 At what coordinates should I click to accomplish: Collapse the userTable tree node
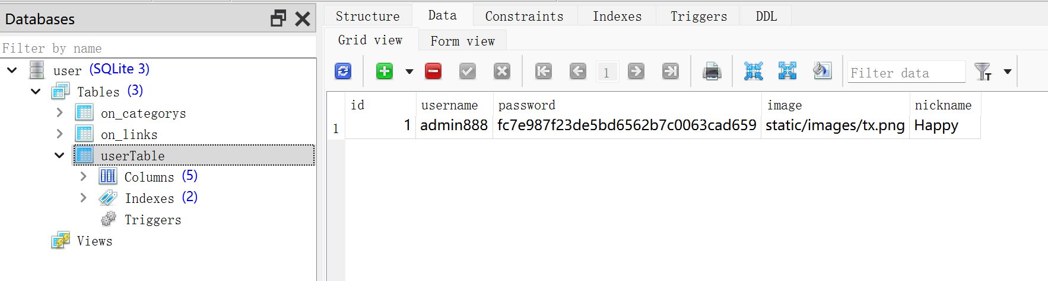[59, 156]
